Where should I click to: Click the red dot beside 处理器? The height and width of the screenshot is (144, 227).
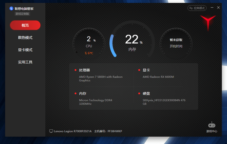(76, 70)
